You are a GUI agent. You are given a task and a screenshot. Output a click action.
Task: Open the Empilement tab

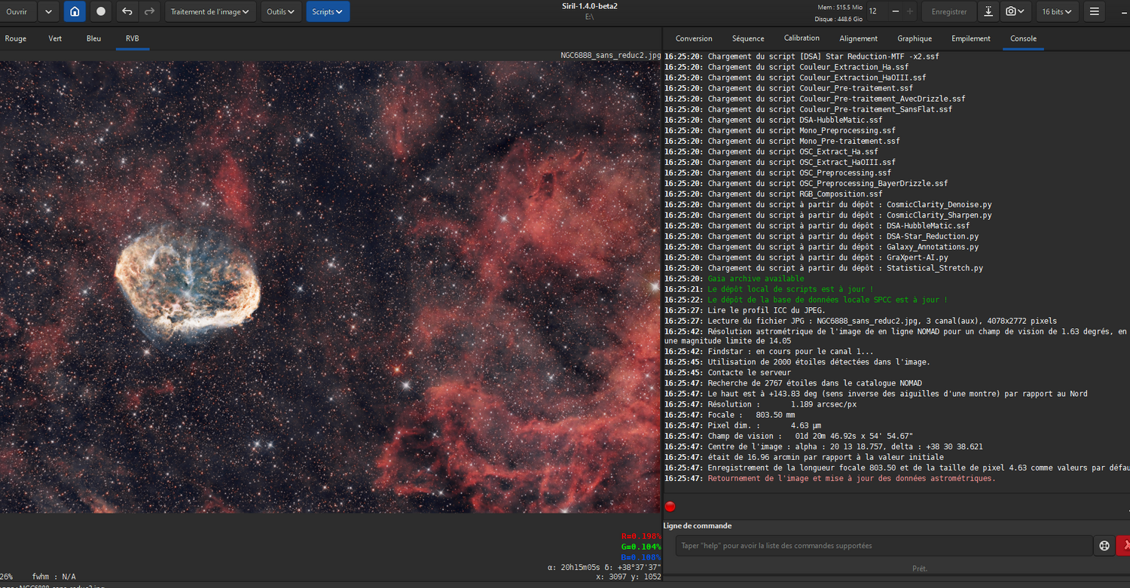[971, 38]
